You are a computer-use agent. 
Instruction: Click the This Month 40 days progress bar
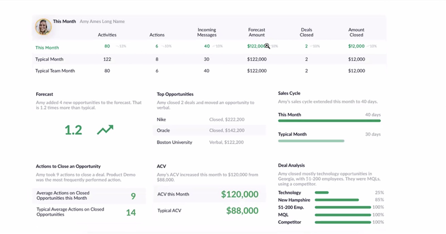point(329,121)
